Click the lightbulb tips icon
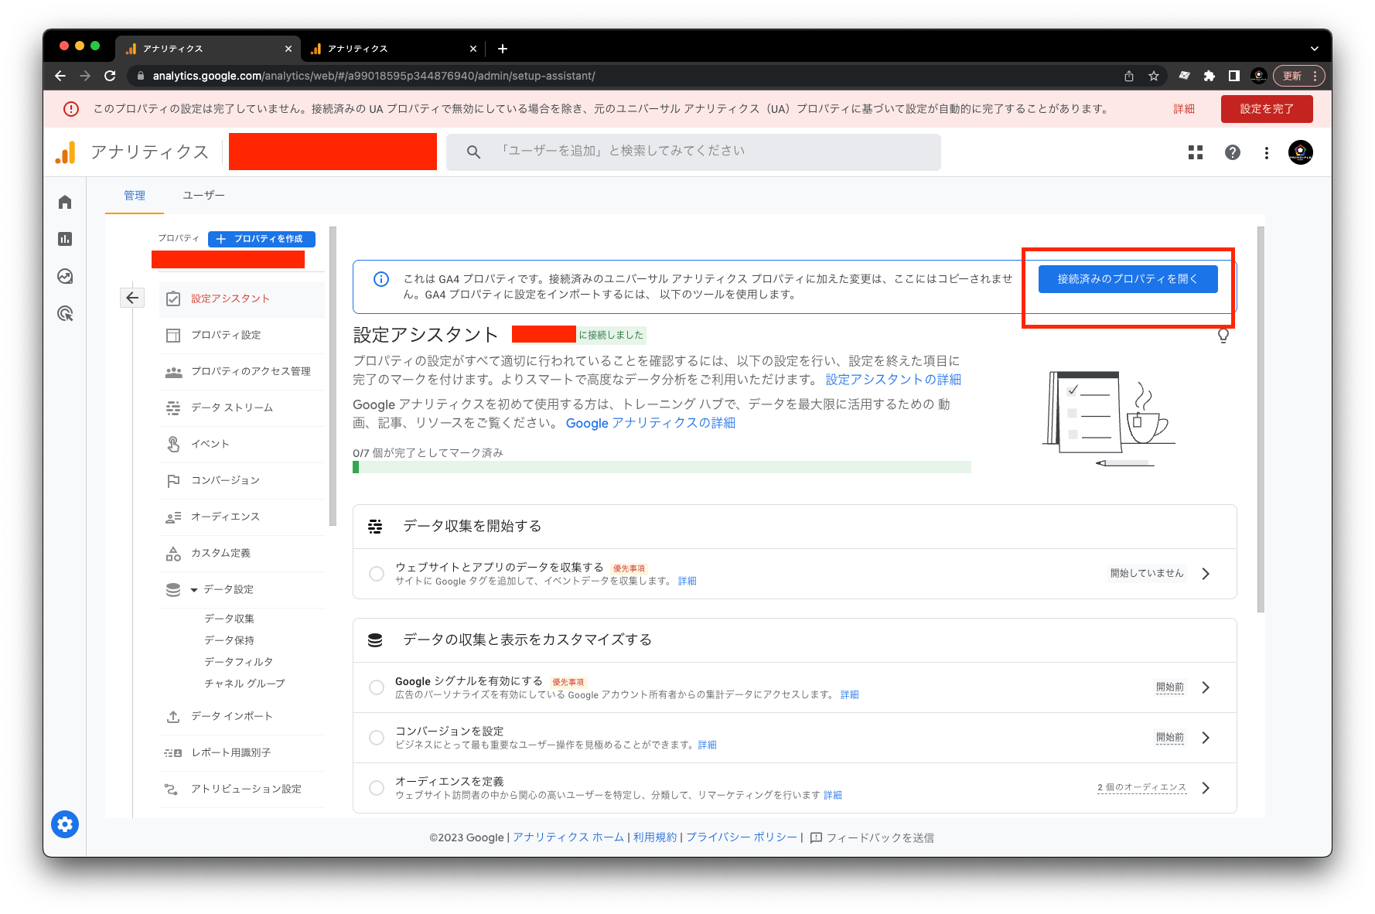 click(1223, 336)
